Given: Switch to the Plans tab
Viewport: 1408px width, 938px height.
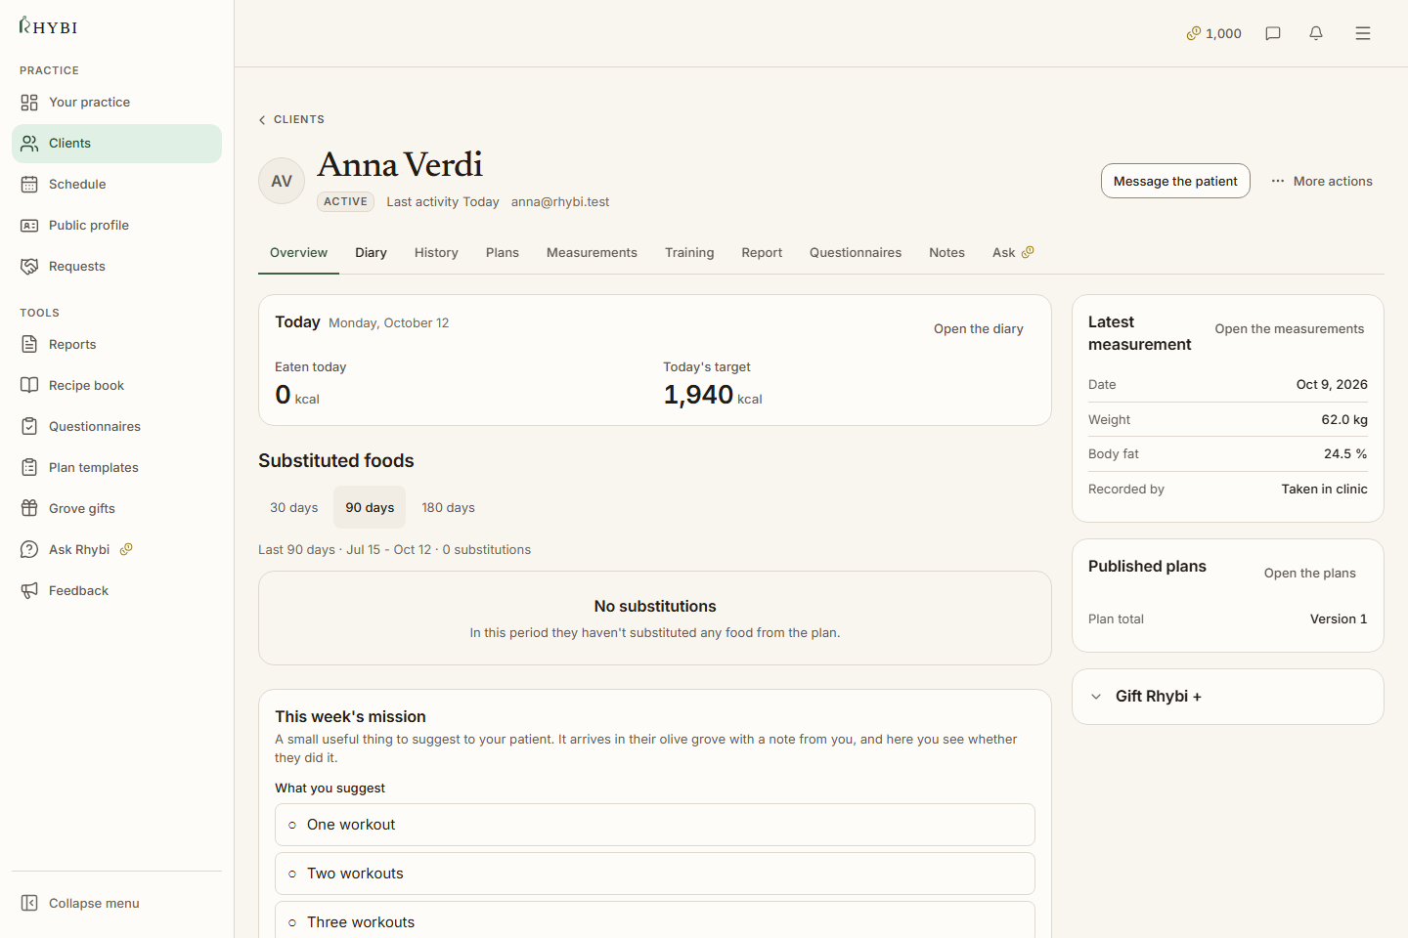Looking at the screenshot, I should click(503, 253).
